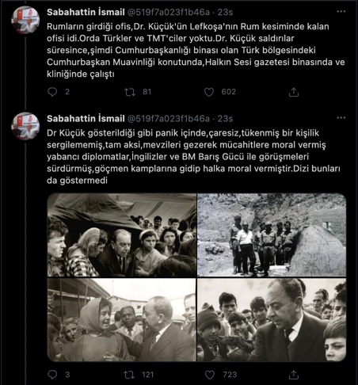
Task: Open Sabahattin İsmail's avatar on second tweet
Action: 25,126
